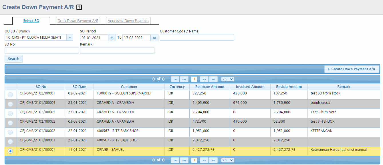Click the Residu Amount column header
The width and height of the screenshot is (383, 165).
(289, 87)
